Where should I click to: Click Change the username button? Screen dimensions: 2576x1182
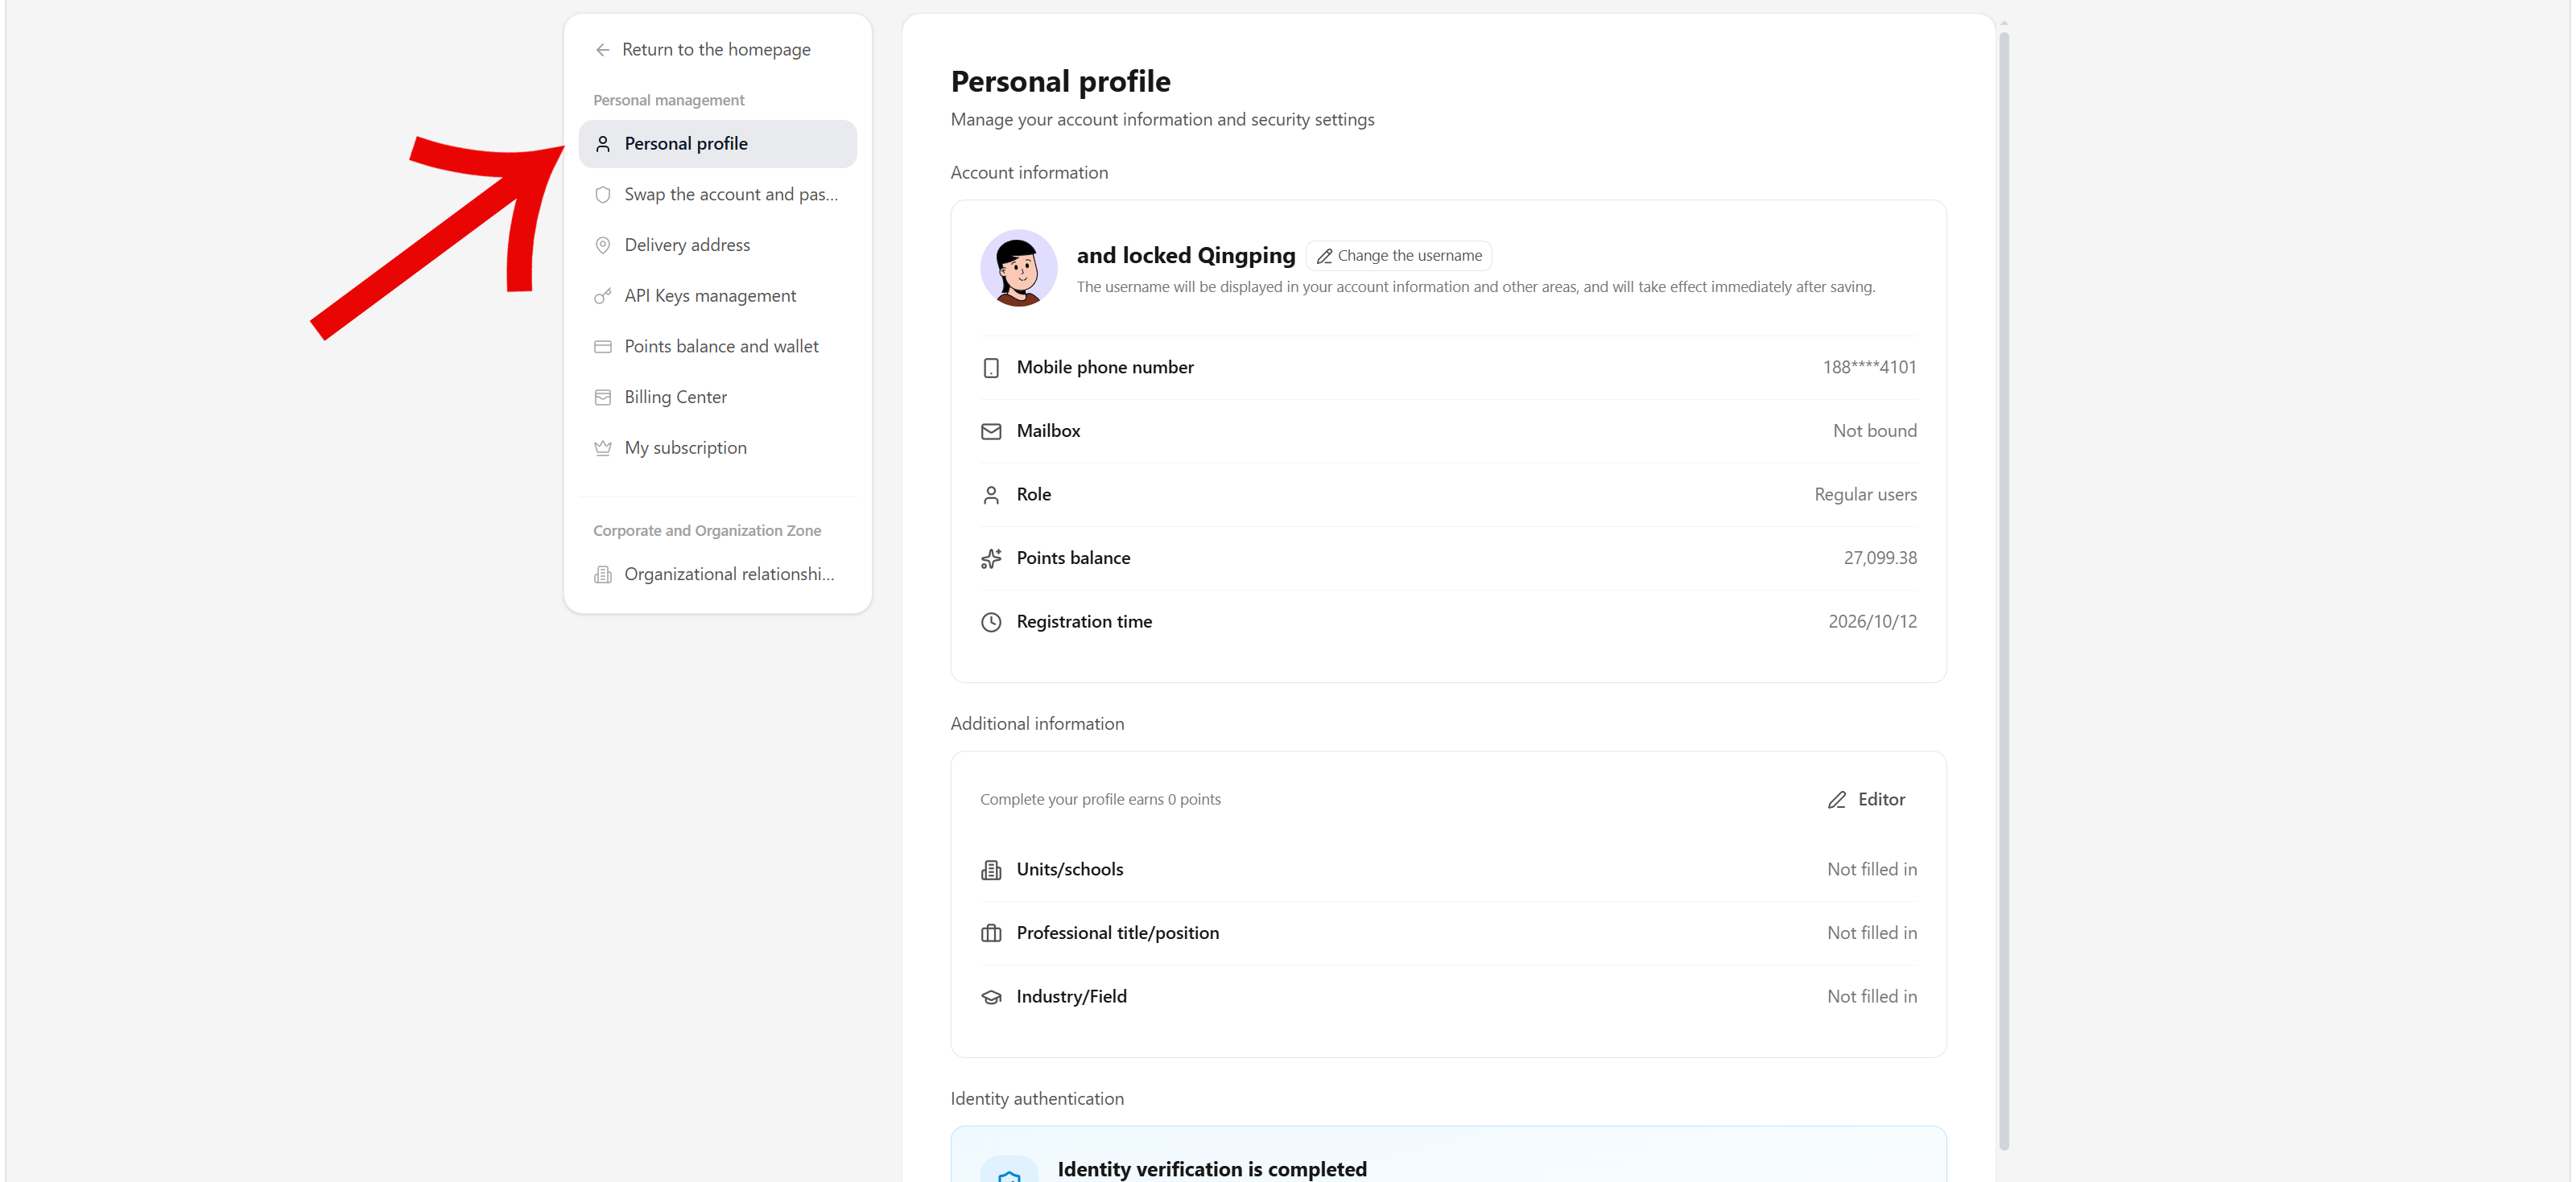[1398, 256]
